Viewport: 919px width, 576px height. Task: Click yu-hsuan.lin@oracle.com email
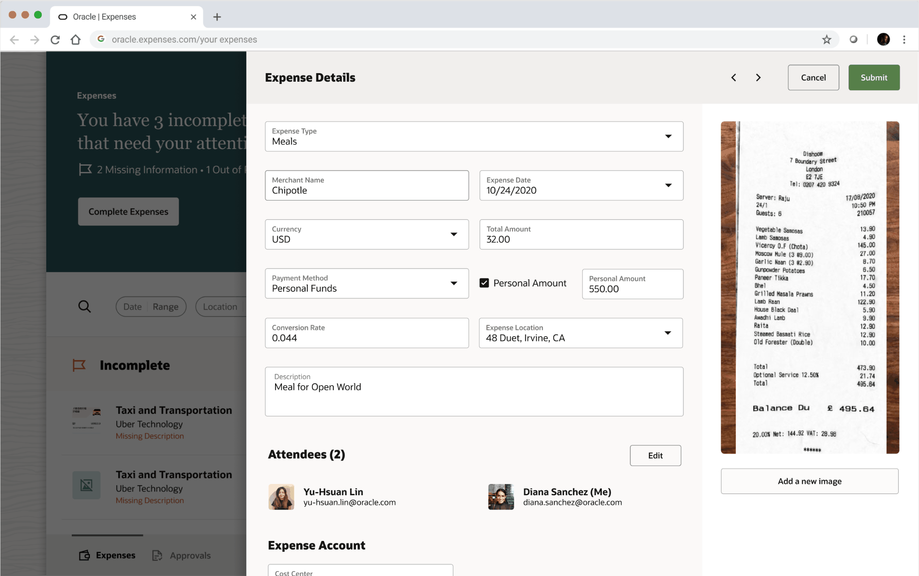click(x=350, y=502)
